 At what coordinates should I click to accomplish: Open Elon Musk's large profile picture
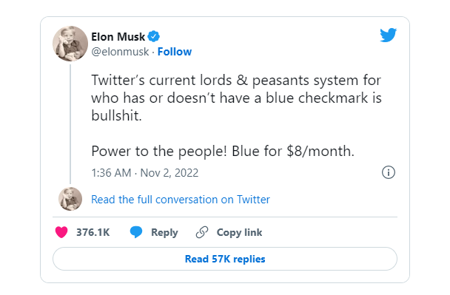click(x=70, y=44)
